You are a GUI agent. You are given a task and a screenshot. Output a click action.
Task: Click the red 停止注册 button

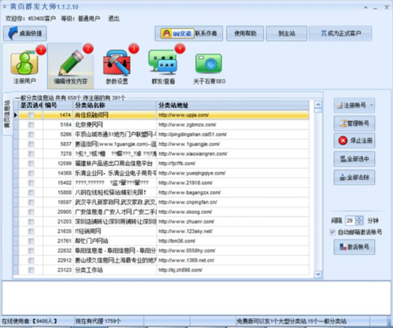pyautogui.click(x=354, y=140)
